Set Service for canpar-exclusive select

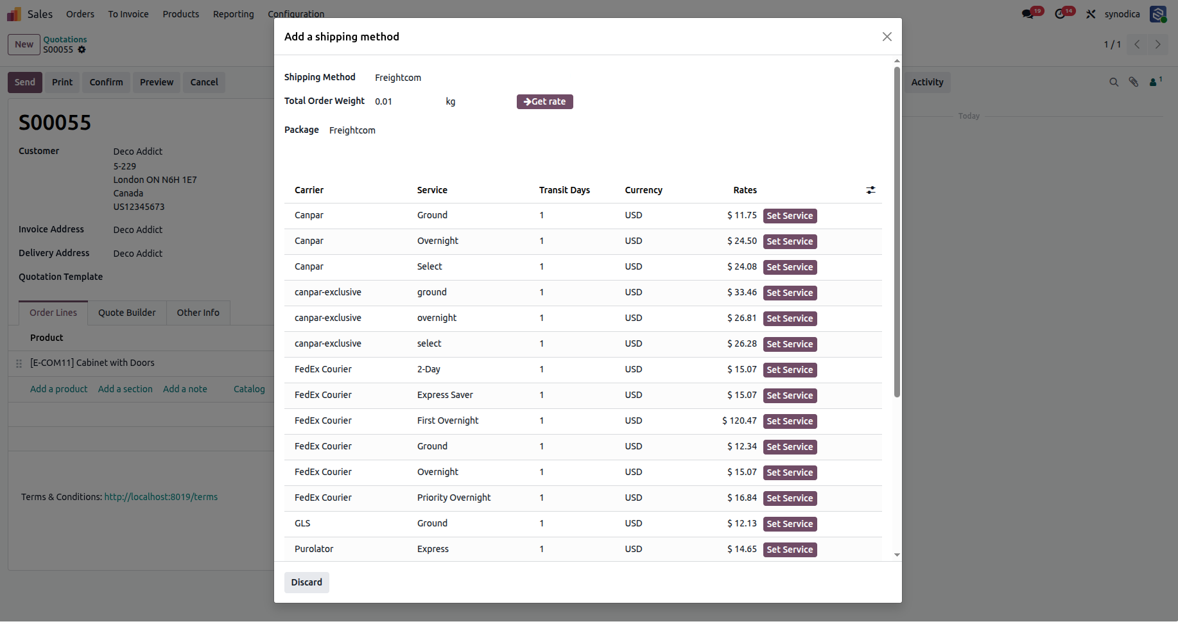790,344
